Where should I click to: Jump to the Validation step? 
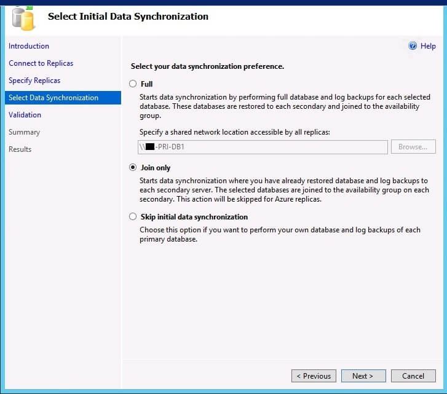coord(25,115)
